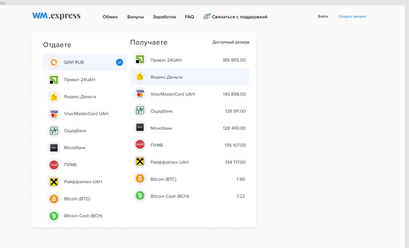Click Монобанк icon in Получаете column
409x248 pixels.
(140, 128)
